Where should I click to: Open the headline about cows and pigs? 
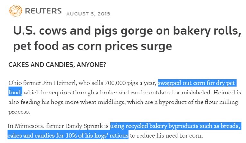pos(127,38)
